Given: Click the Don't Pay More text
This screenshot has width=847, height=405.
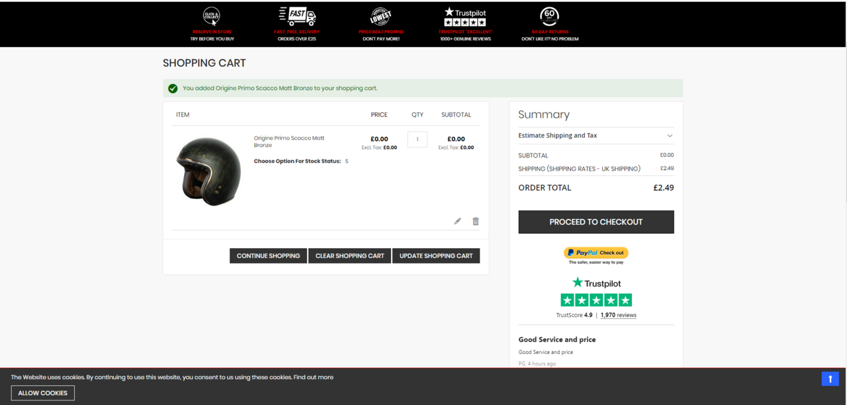Looking at the screenshot, I should pyautogui.click(x=381, y=39).
